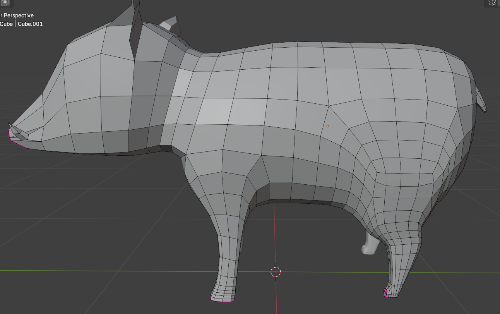Click the 'Perspective' view label

tap(19, 15)
